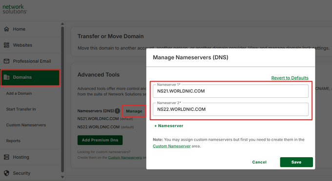The height and width of the screenshot is (181, 332).
Task: Click the Advanced Tools heading
Action: pos(99,74)
